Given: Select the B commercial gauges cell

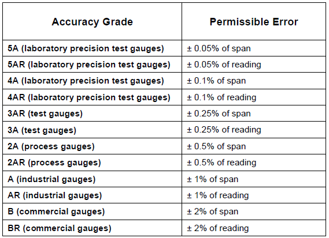Looking at the screenshot, I should (92, 211).
